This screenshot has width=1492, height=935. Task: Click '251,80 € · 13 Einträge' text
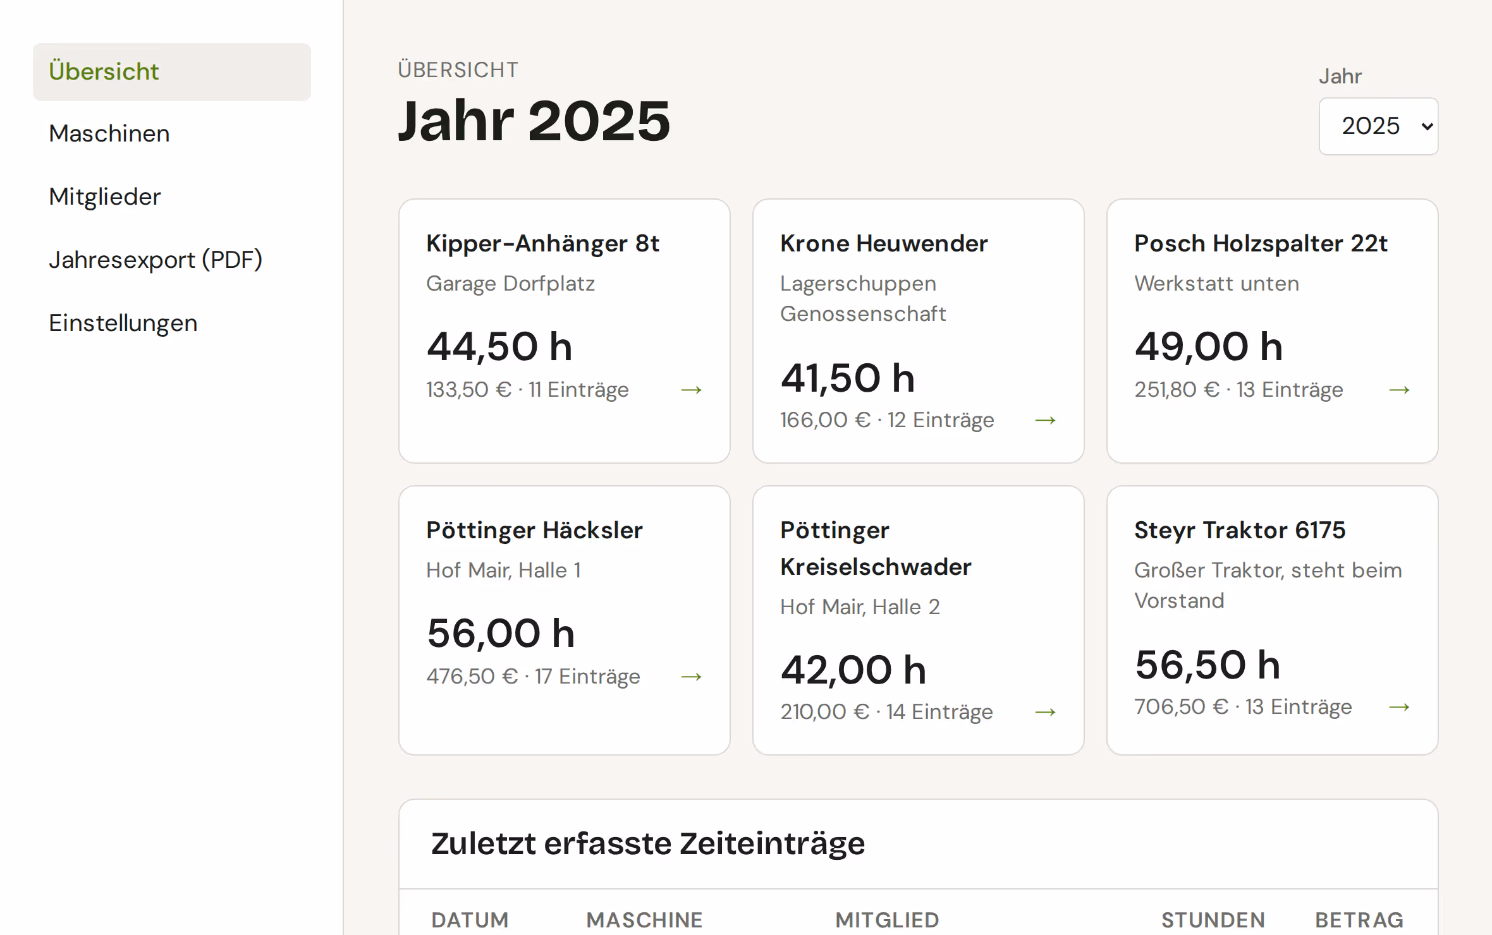tap(1238, 390)
